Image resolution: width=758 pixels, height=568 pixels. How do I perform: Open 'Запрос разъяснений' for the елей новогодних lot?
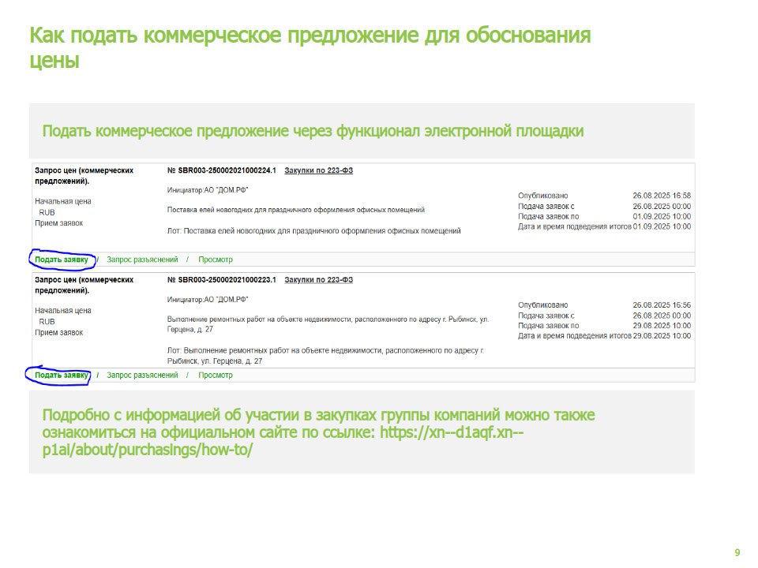point(142,260)
